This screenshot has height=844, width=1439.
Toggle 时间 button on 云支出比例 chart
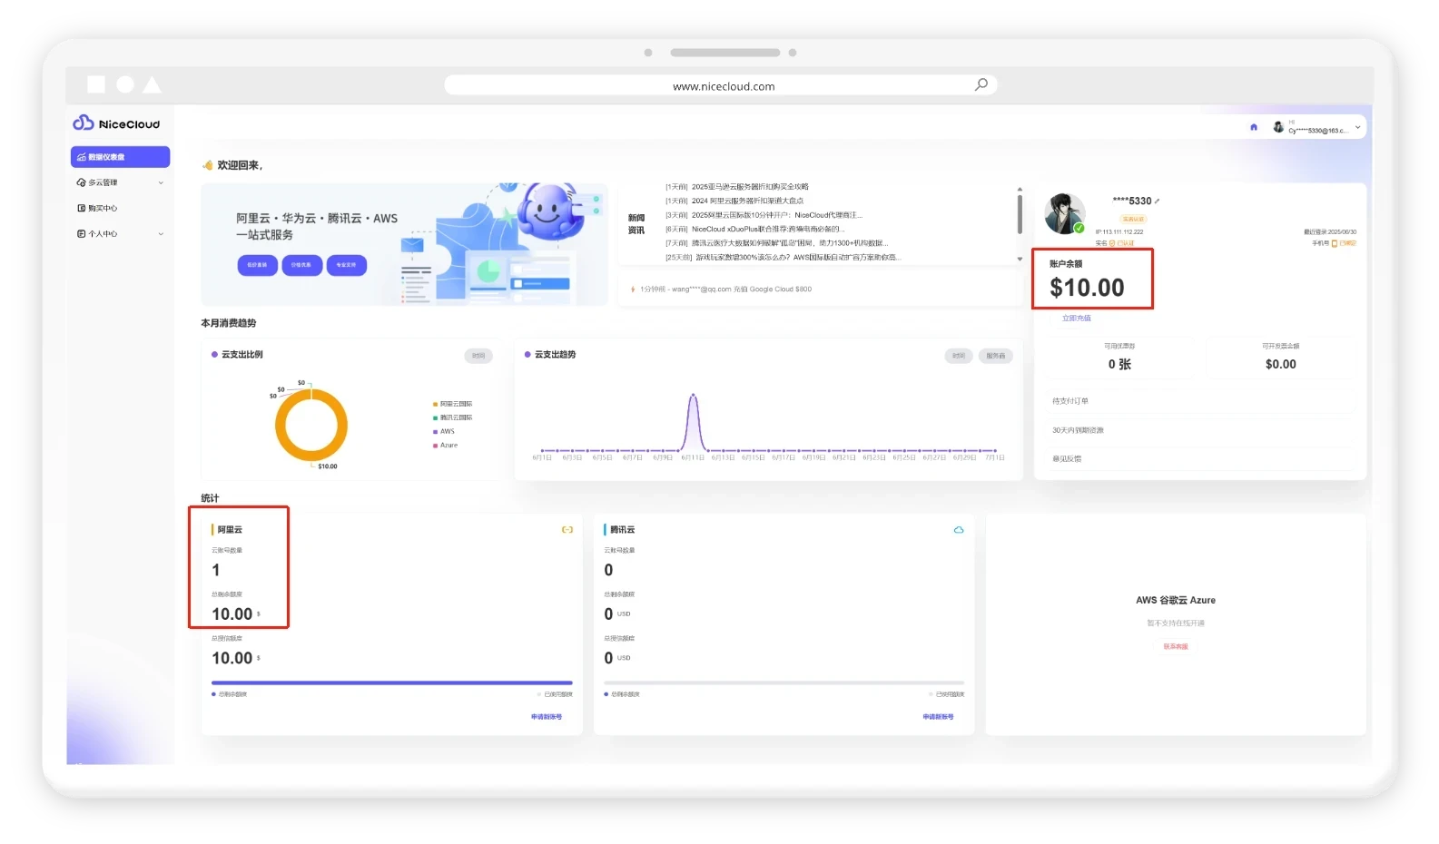[x=478, y=356]
